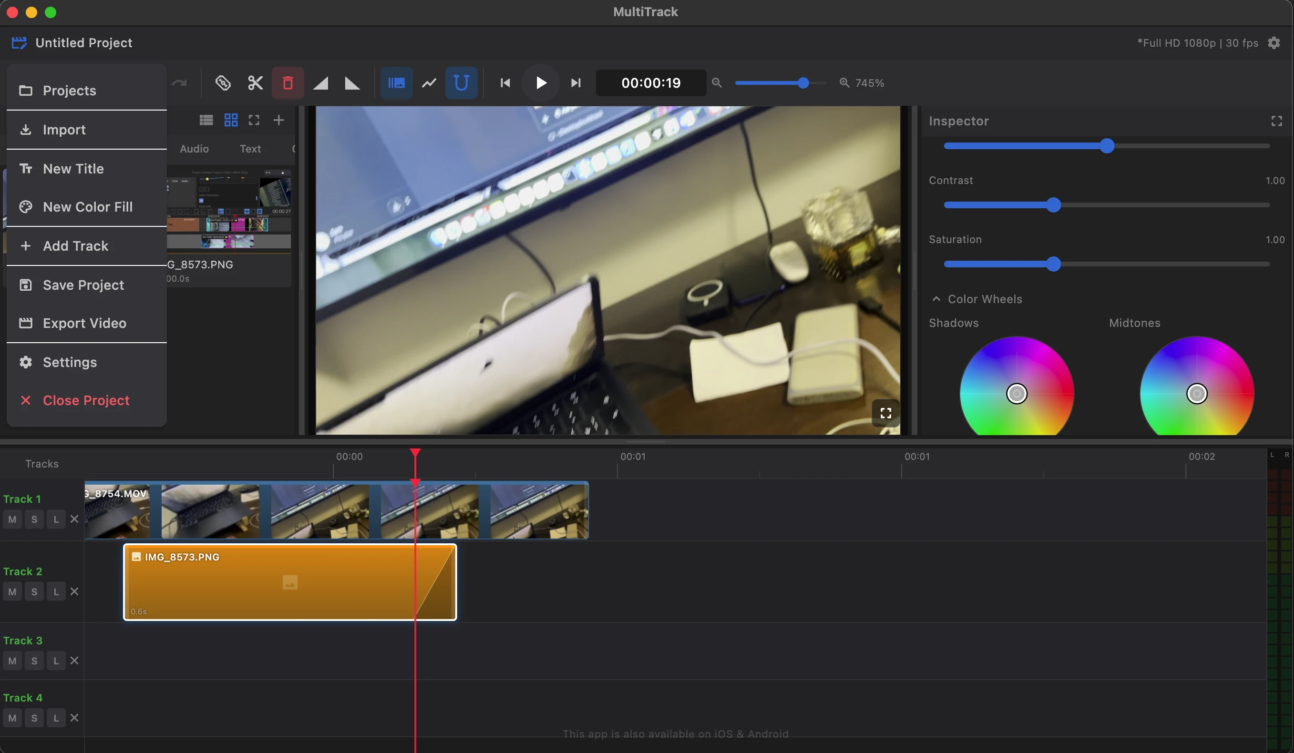Choose Close Project from the menu

pos(86,400)
